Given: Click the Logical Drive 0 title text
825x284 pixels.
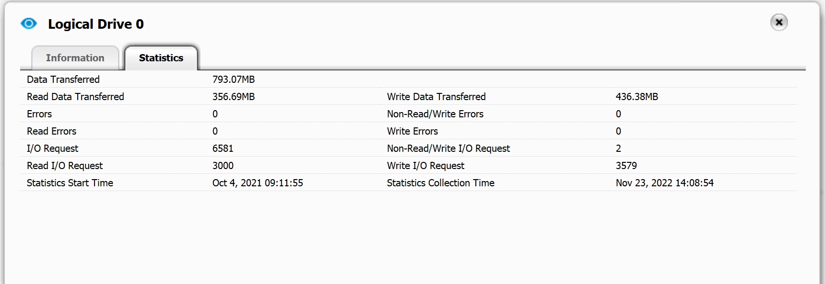Looking at the screenshot, I should point(96,24).
